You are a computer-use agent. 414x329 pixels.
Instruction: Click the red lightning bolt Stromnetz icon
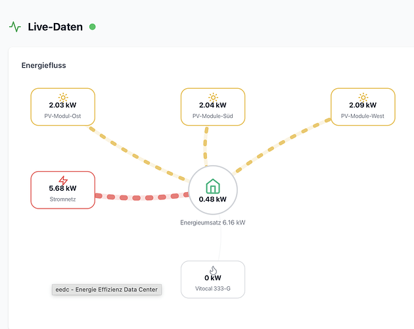(63, 180)
